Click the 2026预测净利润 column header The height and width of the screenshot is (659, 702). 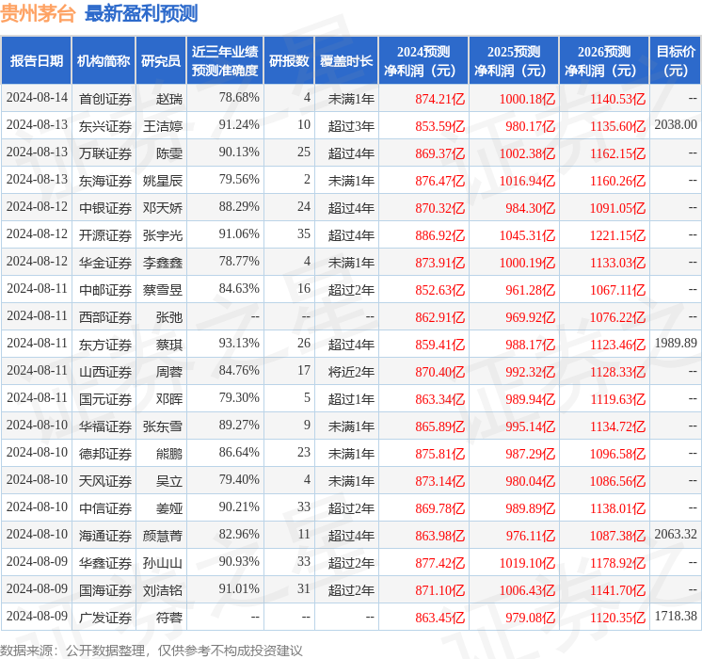(604, 60)
